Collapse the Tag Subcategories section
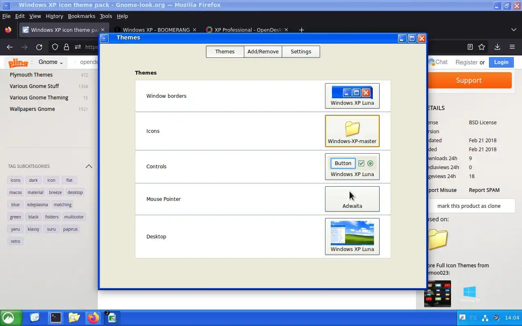Image resolution: width=522 pixels, height=326 pixels. [x=88, y=166]
